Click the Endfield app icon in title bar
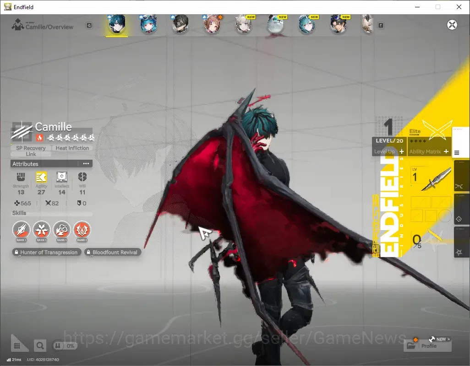The width and height of the screenshot is (470, 366). (x=7, y=6)
